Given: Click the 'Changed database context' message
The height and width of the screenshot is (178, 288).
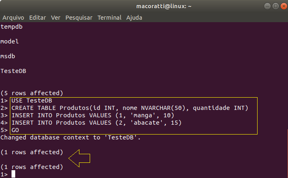Looking at the screenshot, I should 70,137.
